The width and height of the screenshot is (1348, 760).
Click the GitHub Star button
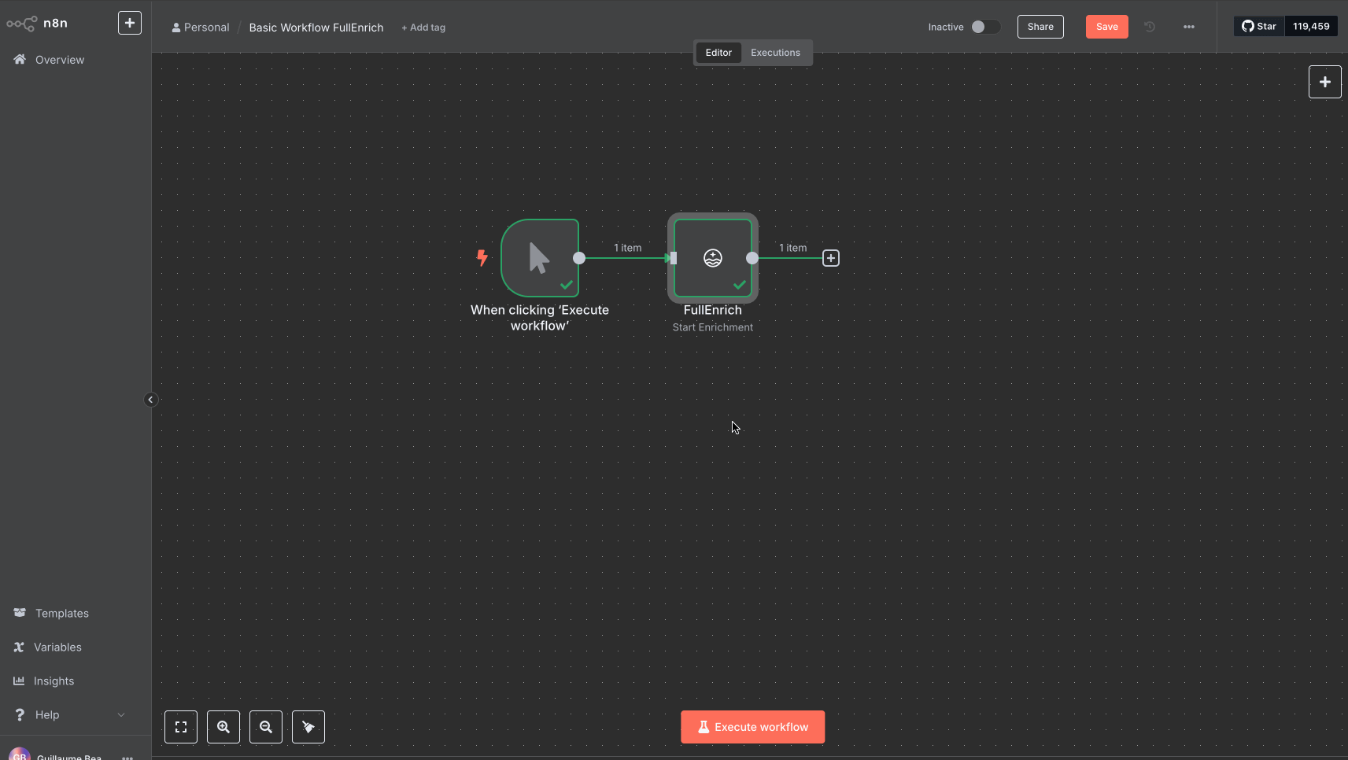1259,27
